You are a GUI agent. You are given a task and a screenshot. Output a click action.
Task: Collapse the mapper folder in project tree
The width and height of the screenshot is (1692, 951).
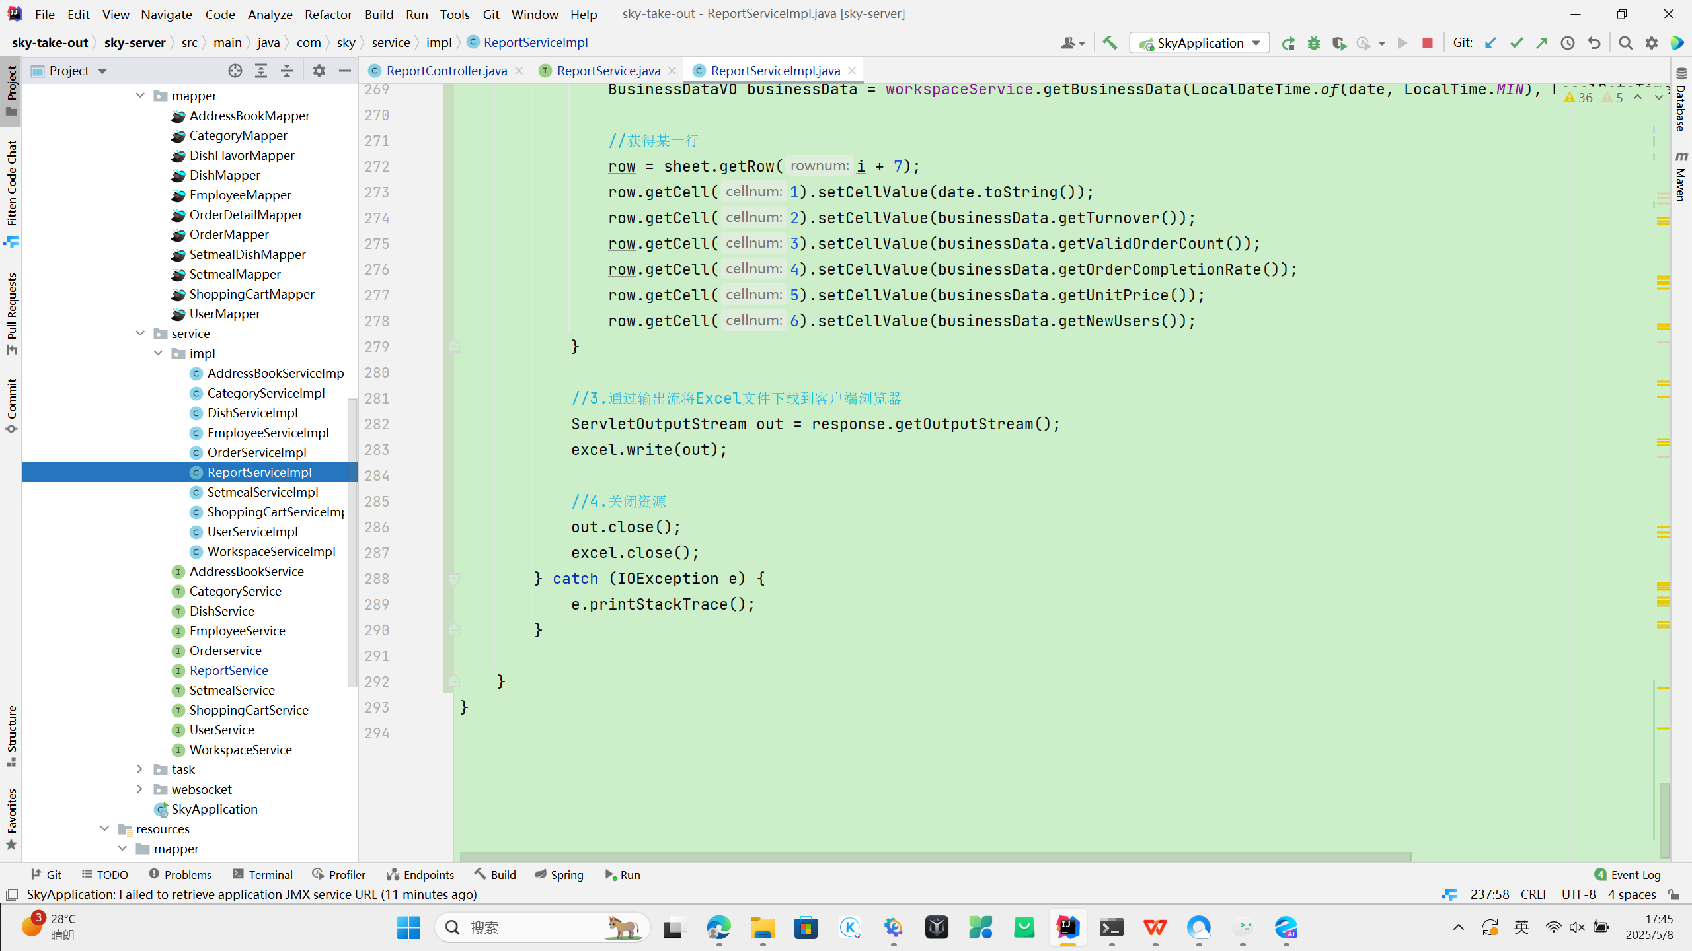pos(140,96)
